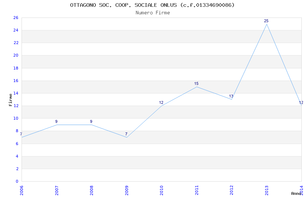Click y-axis tick label 22
Image resolution: width=305 pixels, height=197 pixels.
[x=16, y=43]
